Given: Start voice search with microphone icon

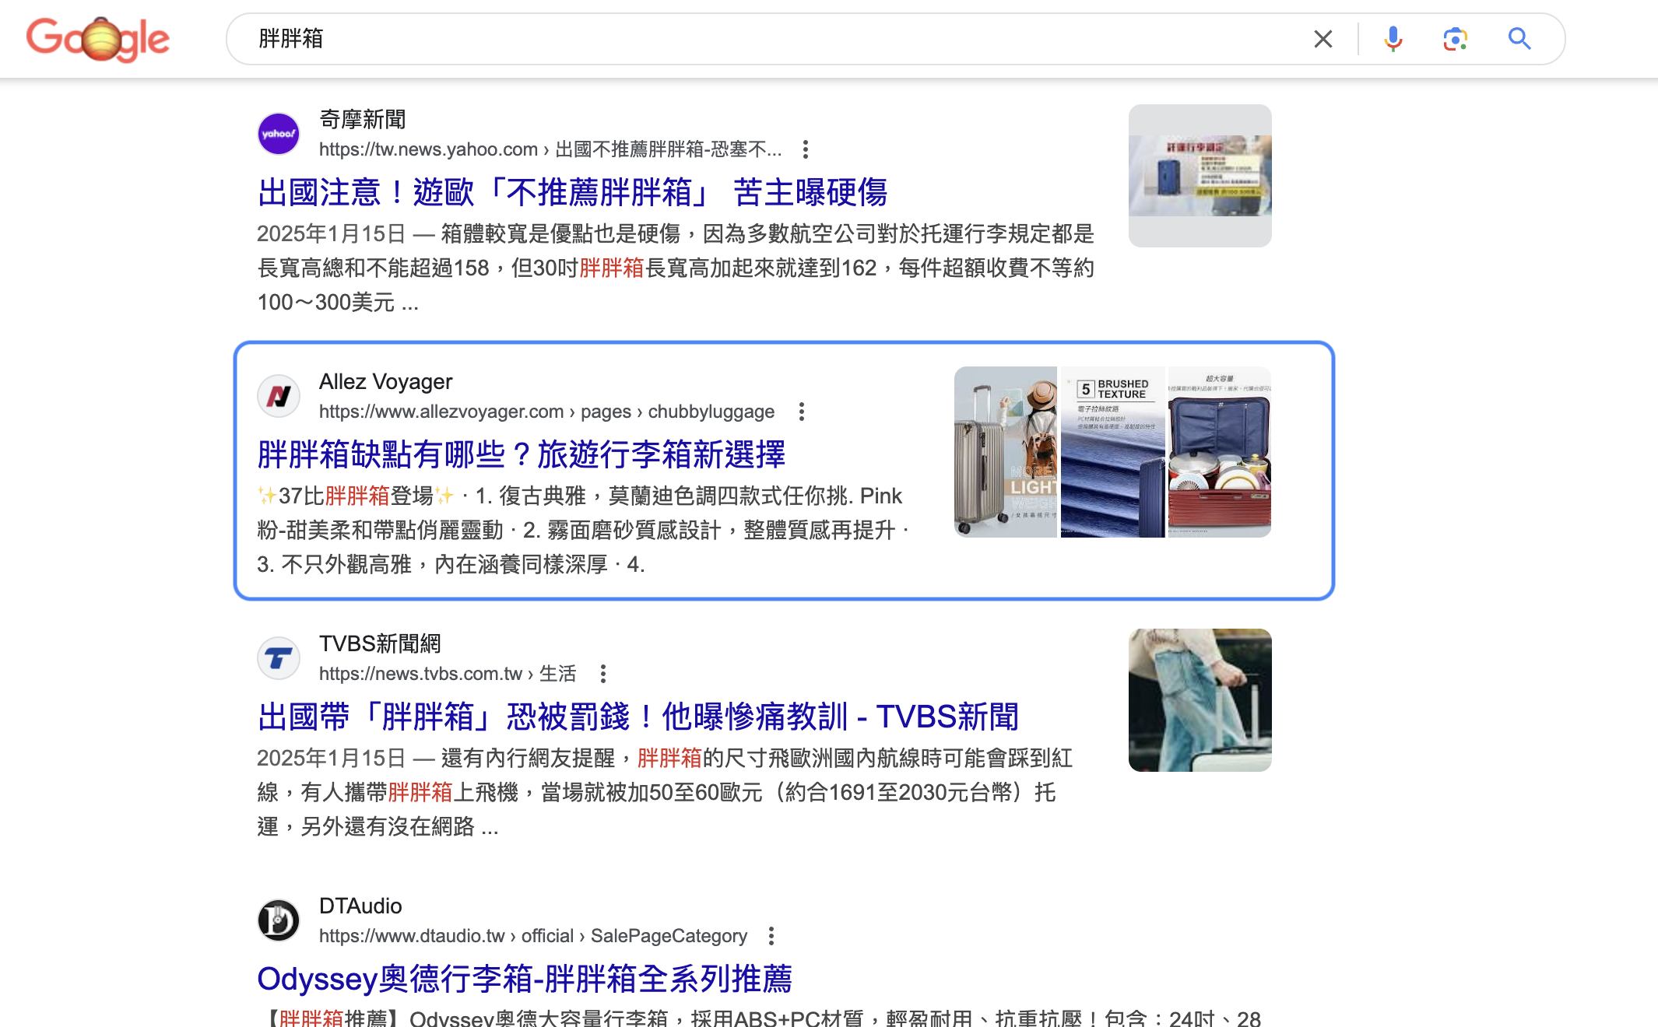Looking at the screenshot, I should pyautogui.click(x=1393, y=39).
